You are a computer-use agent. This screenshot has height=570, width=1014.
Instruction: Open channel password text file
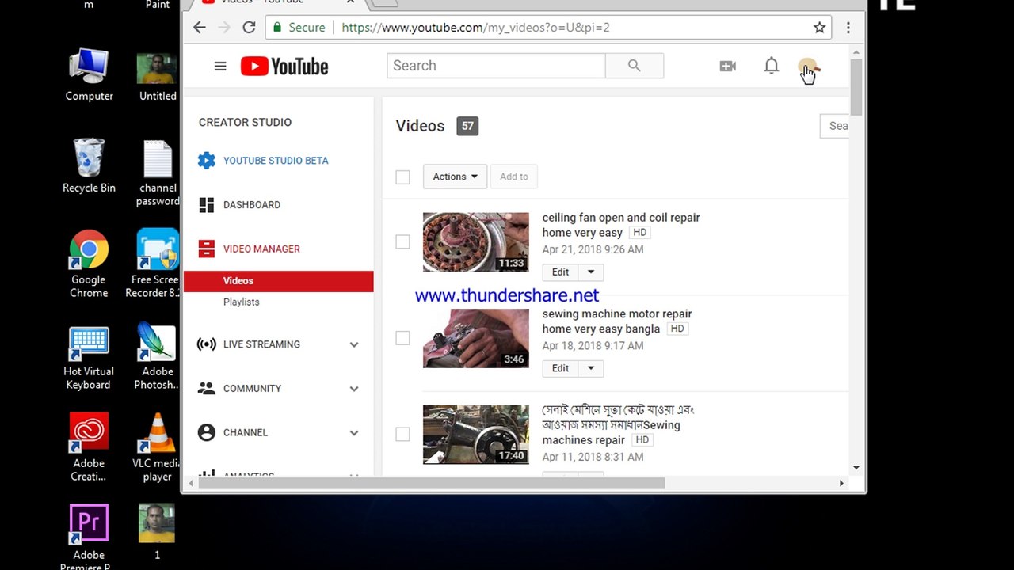click(158, 173)
